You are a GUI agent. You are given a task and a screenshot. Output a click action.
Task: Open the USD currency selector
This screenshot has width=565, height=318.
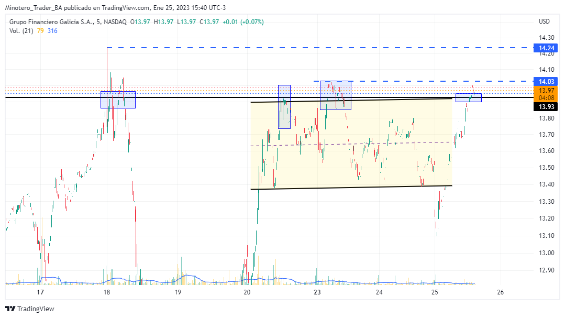point(544,21)
